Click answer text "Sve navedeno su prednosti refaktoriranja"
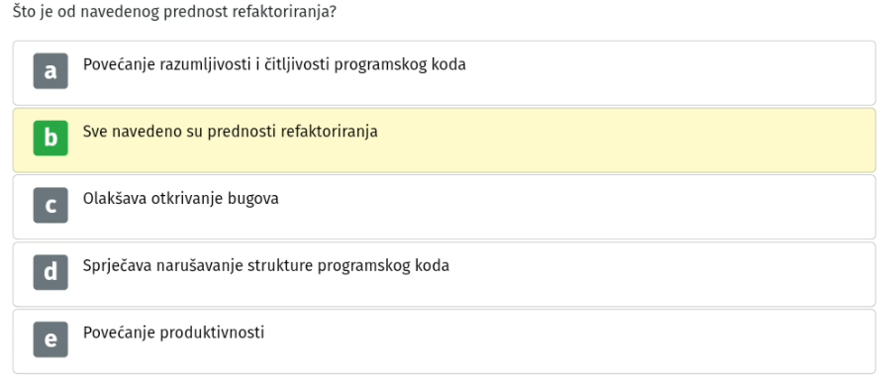 [x=231, y=132]
